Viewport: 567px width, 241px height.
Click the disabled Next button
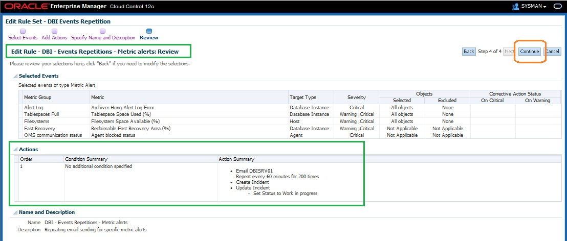tap(510, 52)
